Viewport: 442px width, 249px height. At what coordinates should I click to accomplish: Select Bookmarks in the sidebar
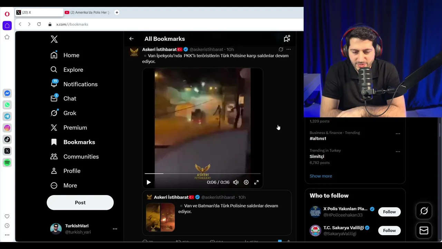pyautogui.click(x=73, y=142)
